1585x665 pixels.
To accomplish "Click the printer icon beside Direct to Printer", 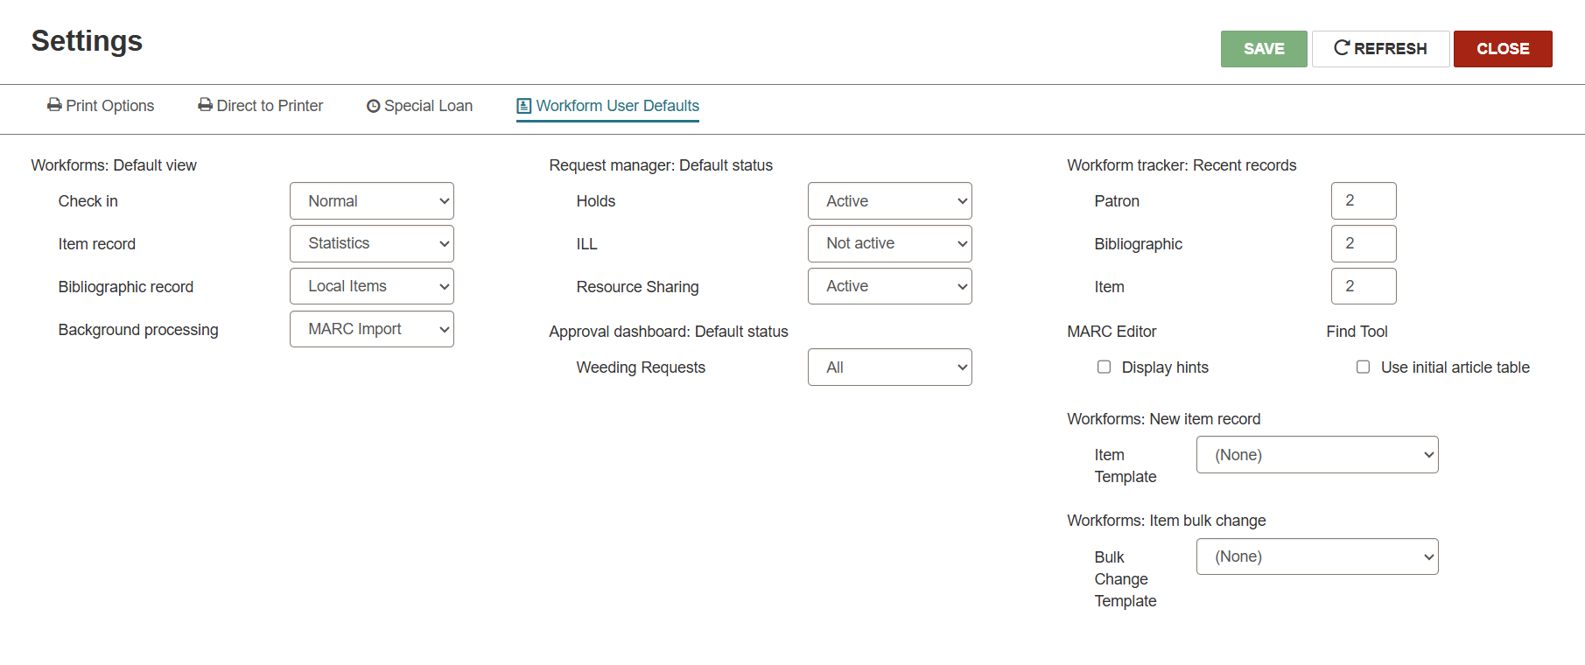I will pos(205,105).
